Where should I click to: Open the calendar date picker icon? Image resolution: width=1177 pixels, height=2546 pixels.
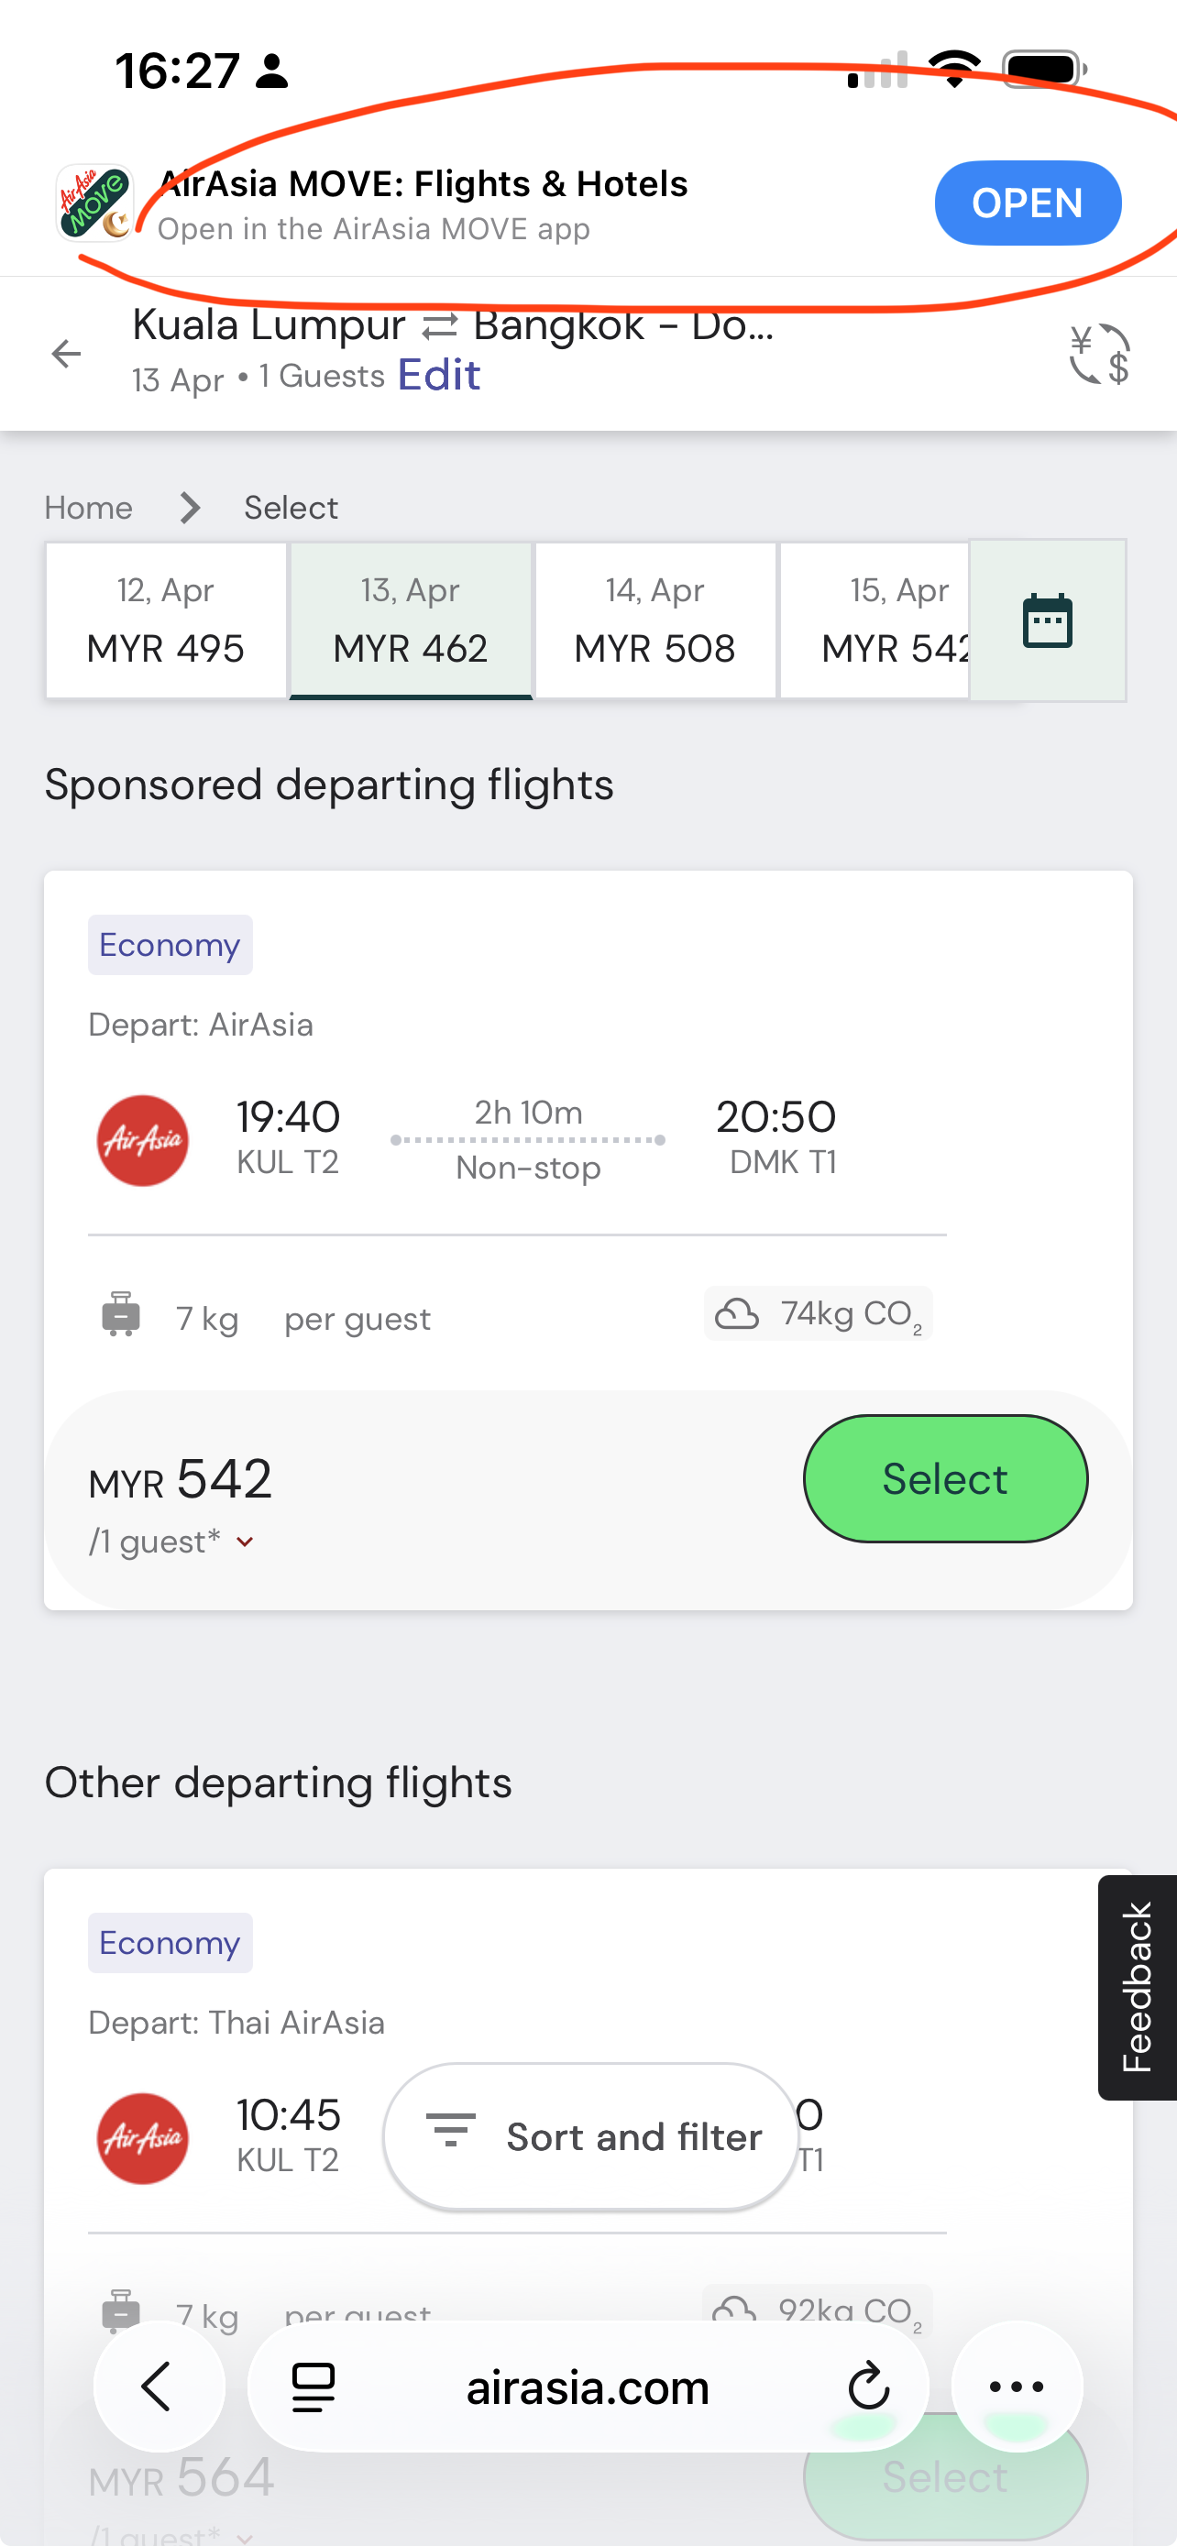[1047, 620]
